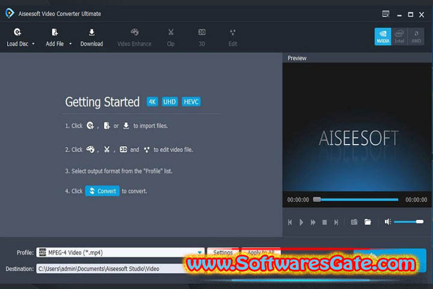The image size is (433, 289).
Task: Click the preview seek bar
Action: tap(355, 199)
